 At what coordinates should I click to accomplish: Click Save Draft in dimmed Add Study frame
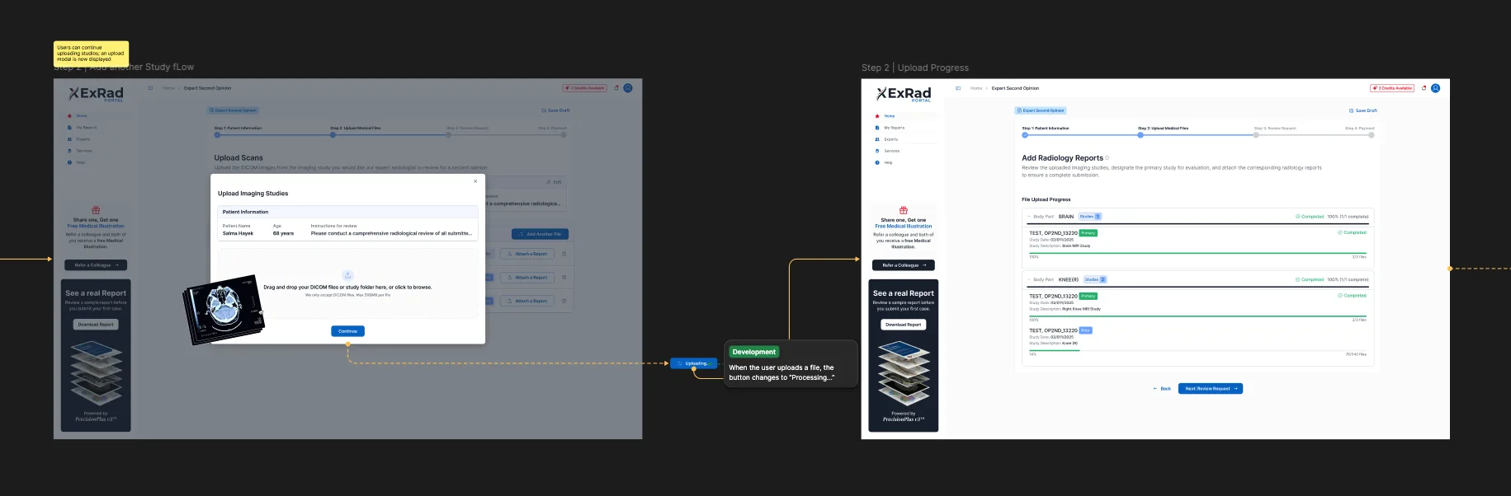(x=555, y=110)
